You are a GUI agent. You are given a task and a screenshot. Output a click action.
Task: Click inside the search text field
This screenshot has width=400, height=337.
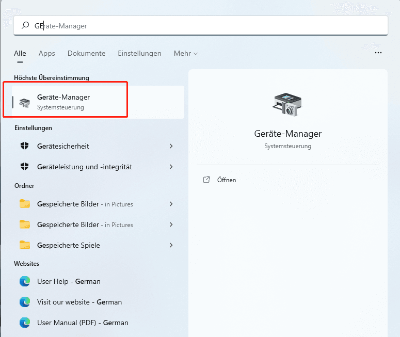click(206, 25)
